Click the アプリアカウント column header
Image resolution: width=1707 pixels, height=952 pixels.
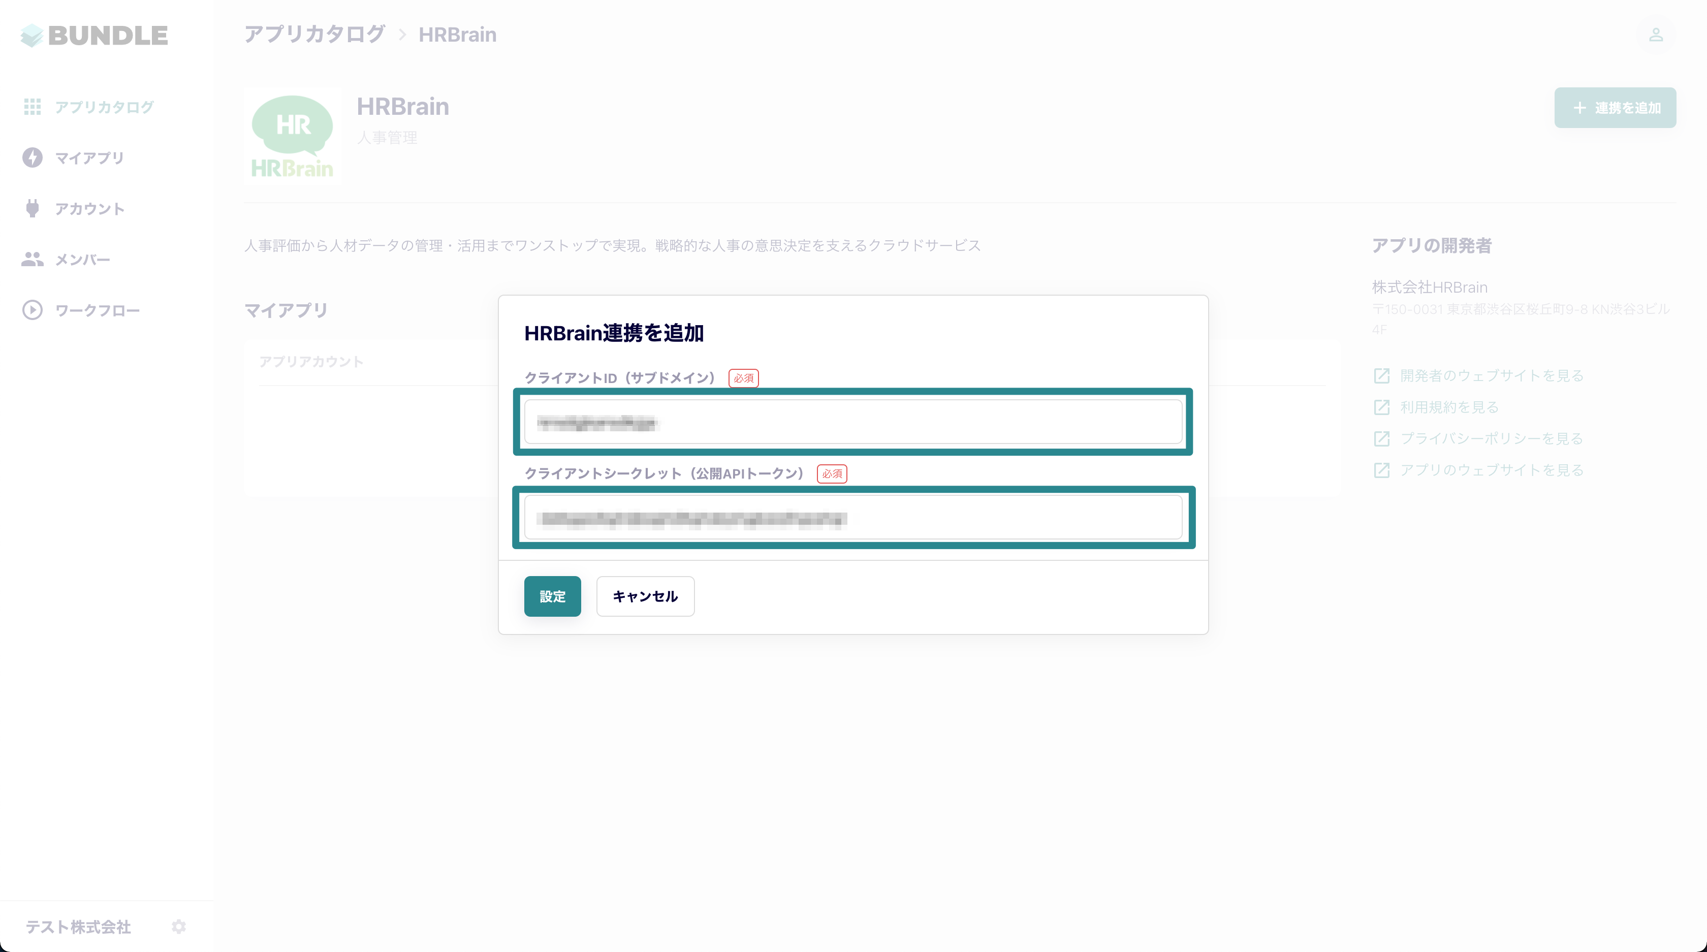point(311,362)
